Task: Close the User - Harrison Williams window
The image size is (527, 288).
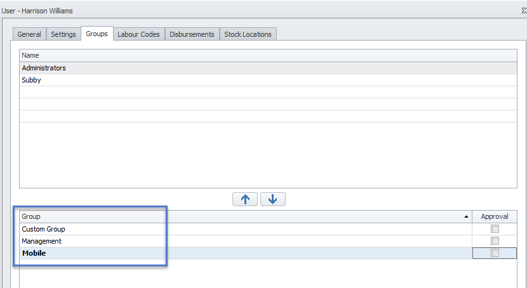Action: (523, 11)
